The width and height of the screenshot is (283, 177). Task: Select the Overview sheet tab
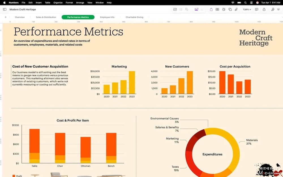tap(20, 17)
